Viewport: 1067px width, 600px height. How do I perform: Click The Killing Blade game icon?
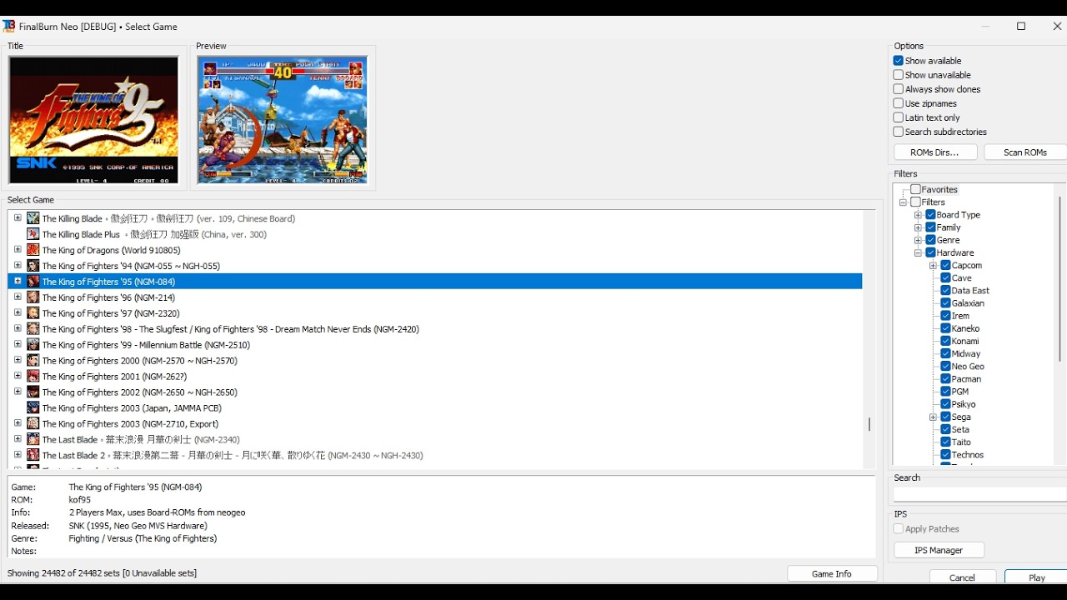click(x=33, y=218)
